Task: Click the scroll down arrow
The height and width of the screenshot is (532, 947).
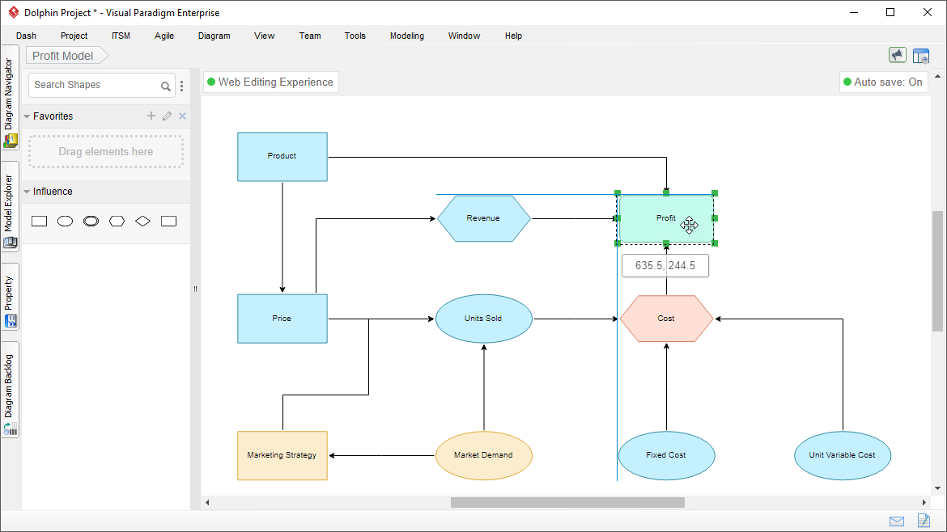Action: tap(937, 488)
